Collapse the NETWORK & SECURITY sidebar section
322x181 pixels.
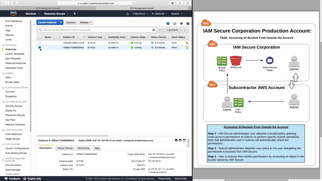(3, 102)
